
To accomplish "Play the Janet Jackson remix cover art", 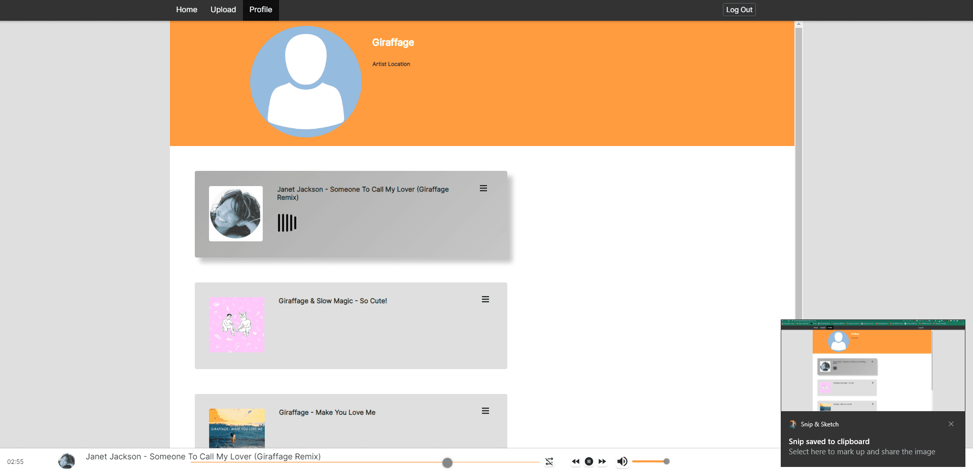I will [236, 213].
